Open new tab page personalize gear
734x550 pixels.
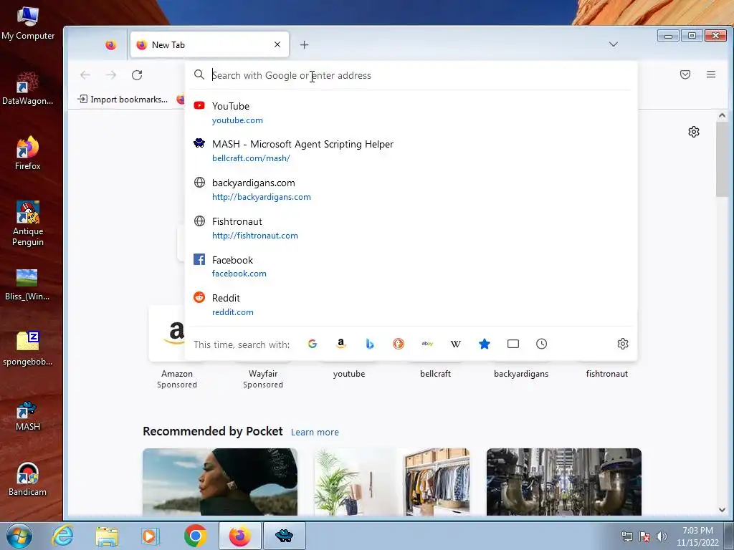(x=694, y=132)
